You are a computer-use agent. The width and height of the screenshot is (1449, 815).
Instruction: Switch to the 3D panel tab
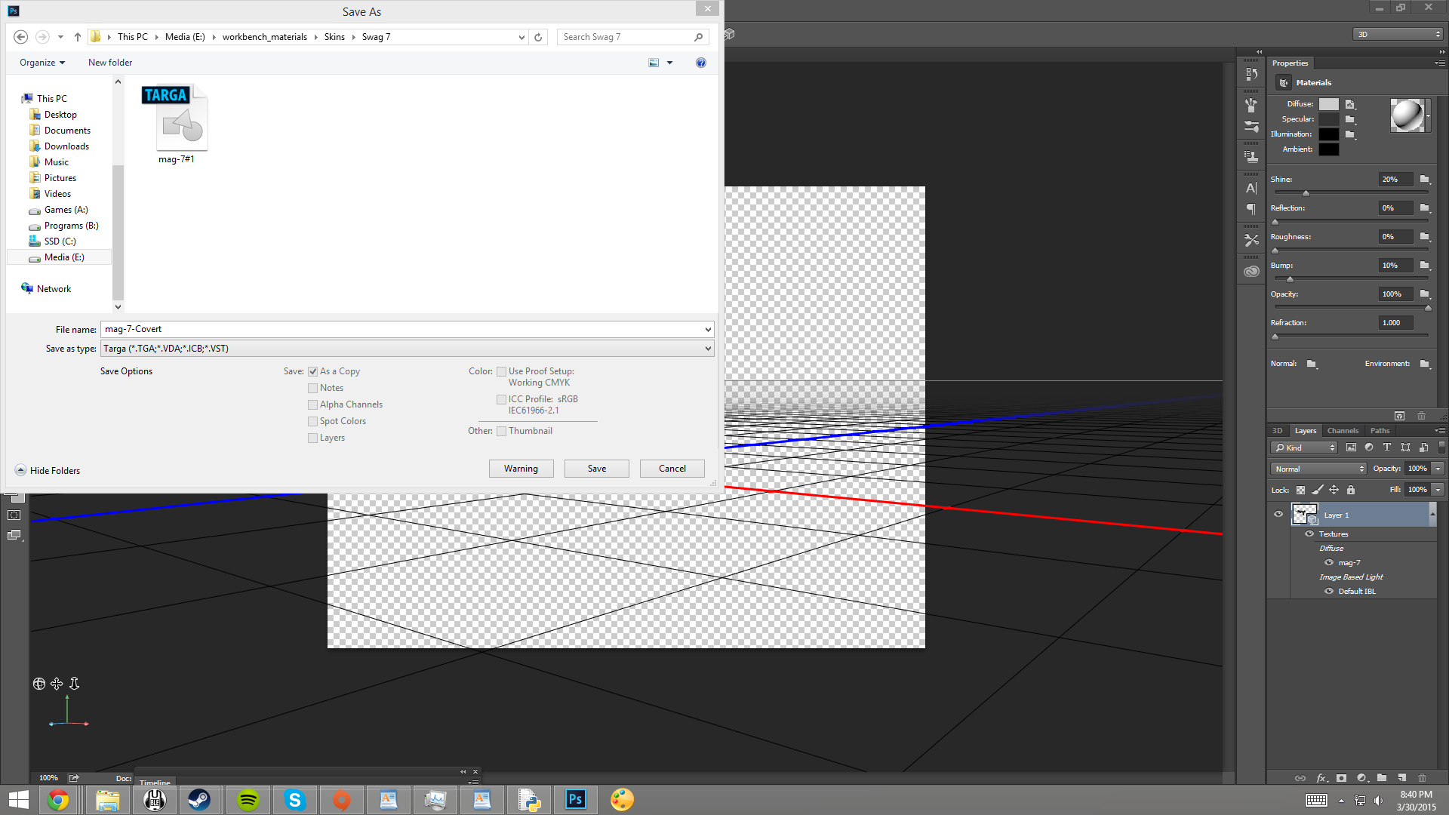(1278, 431)
